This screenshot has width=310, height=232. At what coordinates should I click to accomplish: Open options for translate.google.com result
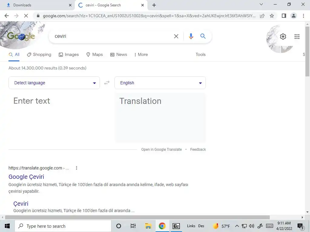coord(77,168)
